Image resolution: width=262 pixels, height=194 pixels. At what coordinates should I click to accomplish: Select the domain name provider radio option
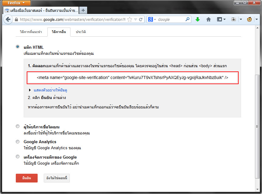coord(18,126)
